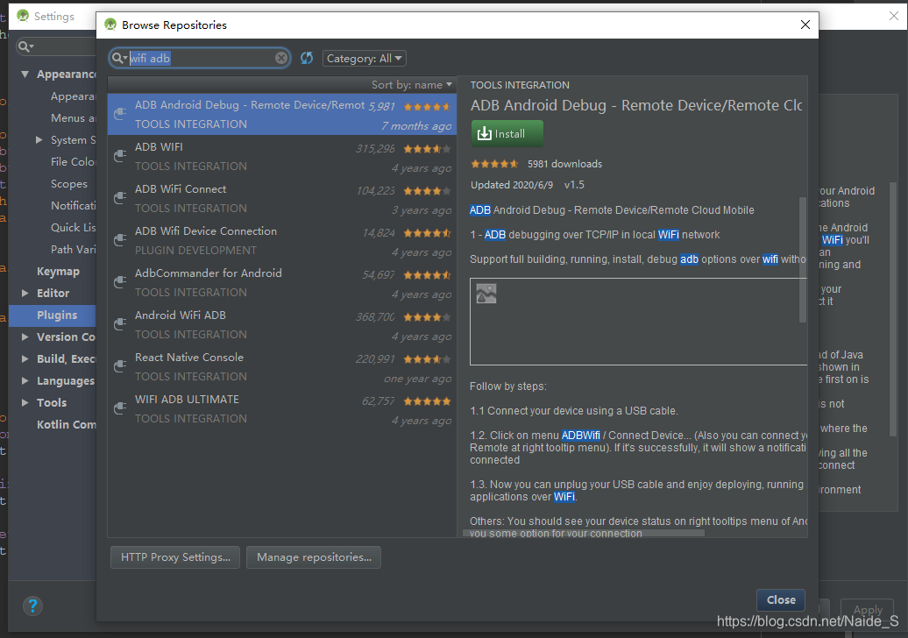The image size is (908, 638).
Task: Click the search magnifier icon in Browse Repositories
Action: point(119,58)
